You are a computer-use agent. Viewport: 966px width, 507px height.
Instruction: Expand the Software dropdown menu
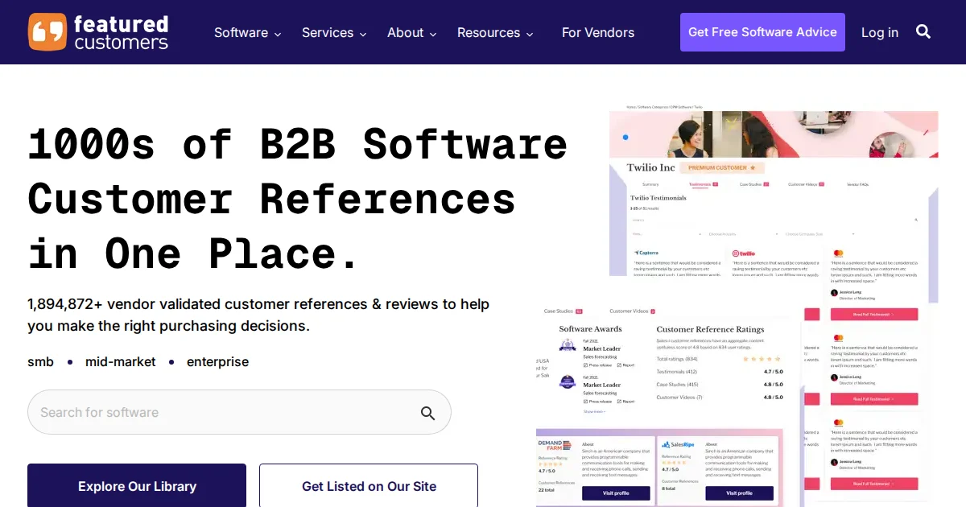[247, 33]
